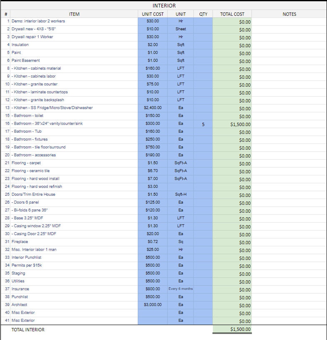Select the Demo: interior labor 2 workers item
The image size is (327, 340).
[38, 21]
